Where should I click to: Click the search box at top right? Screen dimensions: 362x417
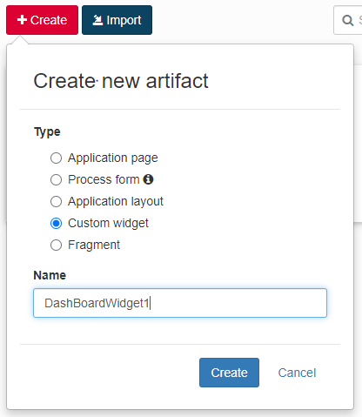348,20
